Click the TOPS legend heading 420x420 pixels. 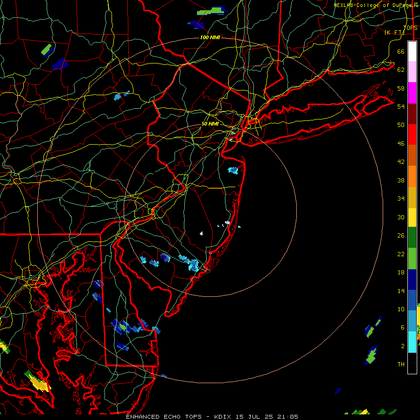[x=410, y=28]
